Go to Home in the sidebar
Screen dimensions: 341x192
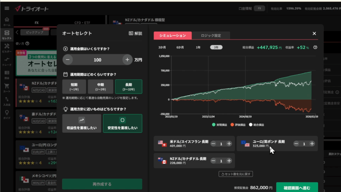[7, 21]
